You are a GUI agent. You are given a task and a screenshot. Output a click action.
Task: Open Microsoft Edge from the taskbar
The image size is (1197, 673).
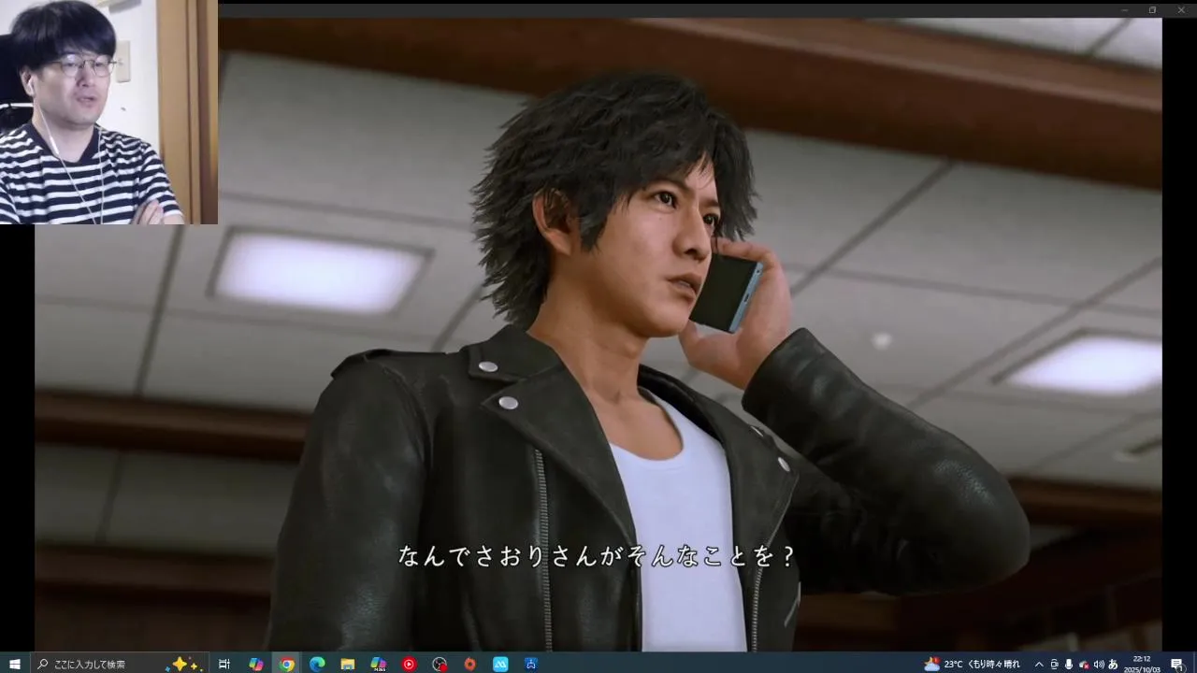click(317, 664)
